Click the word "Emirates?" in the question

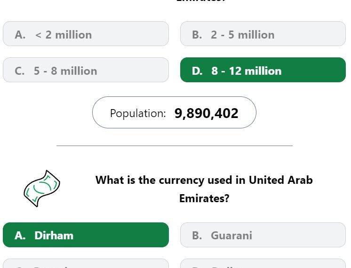point(204,198)
